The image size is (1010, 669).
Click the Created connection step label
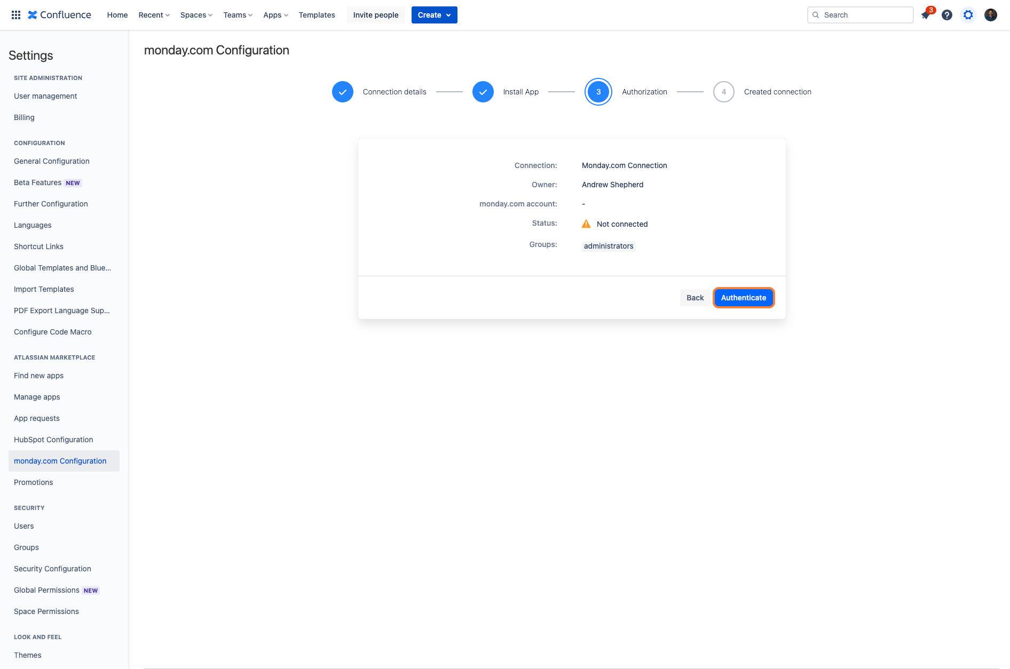(778, 92)
